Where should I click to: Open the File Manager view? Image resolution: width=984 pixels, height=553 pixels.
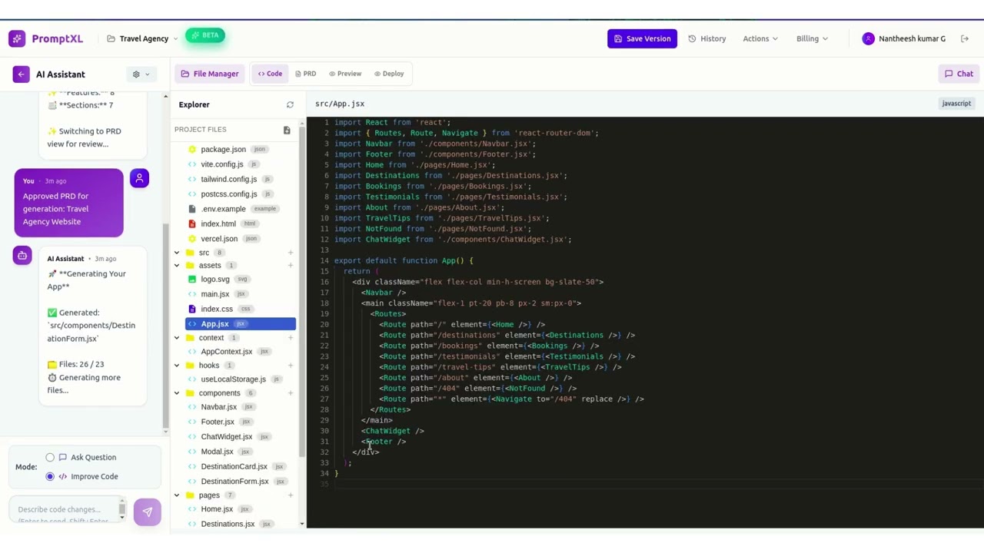coord(210,74)
